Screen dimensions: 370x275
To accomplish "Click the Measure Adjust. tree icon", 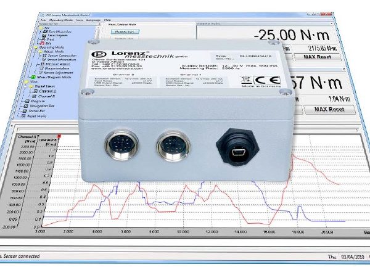I will (x=43, y=64).
